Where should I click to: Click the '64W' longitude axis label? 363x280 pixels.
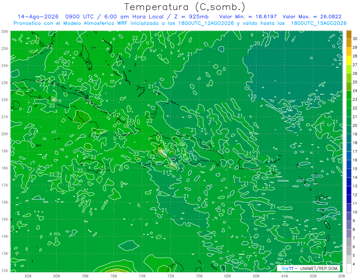[x=285, y=276]
